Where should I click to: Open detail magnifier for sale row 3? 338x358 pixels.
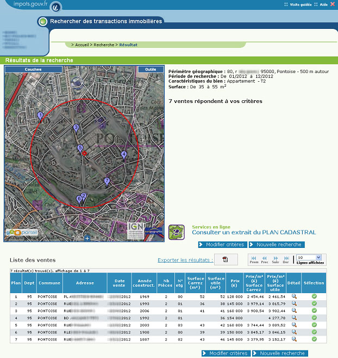(x=294, y=311)
